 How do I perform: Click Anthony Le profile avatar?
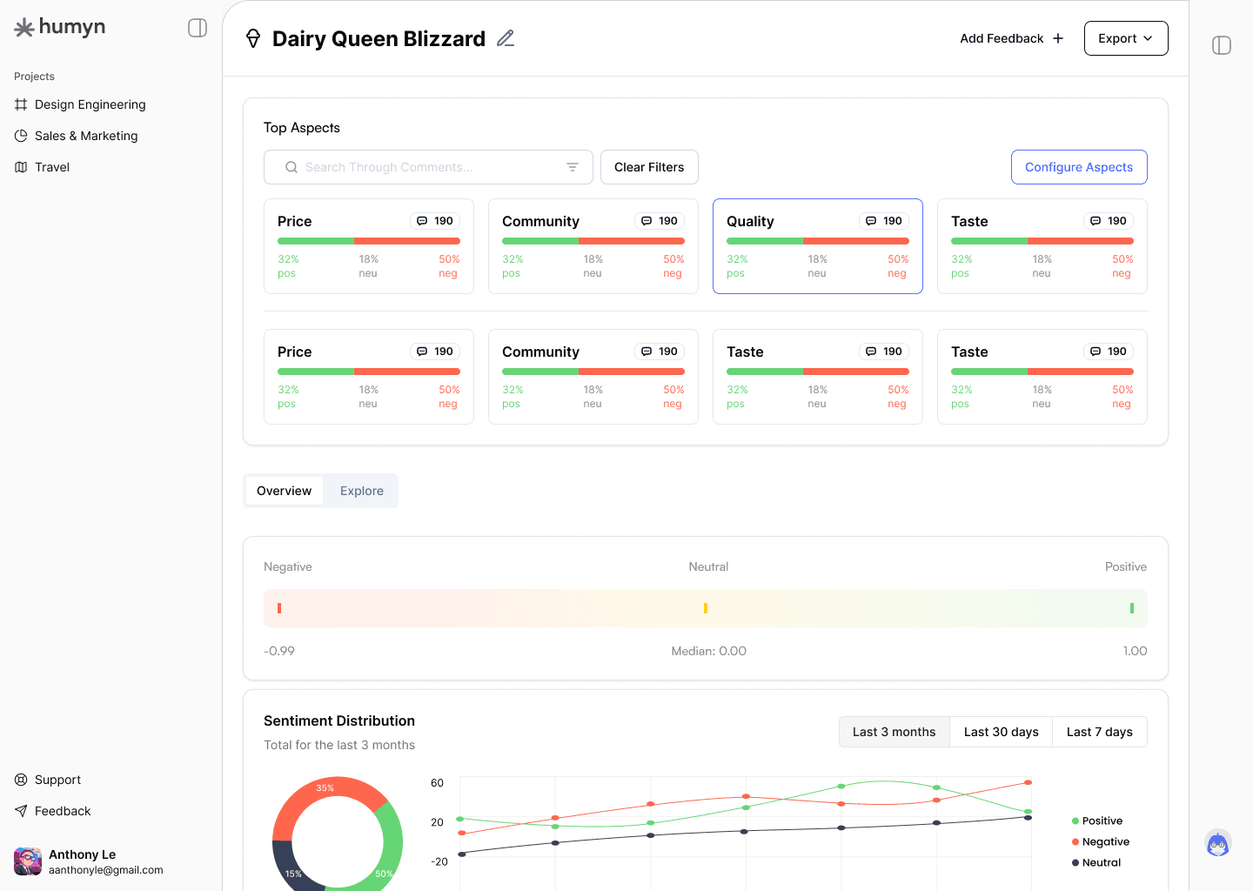click(x=28, y=861)
